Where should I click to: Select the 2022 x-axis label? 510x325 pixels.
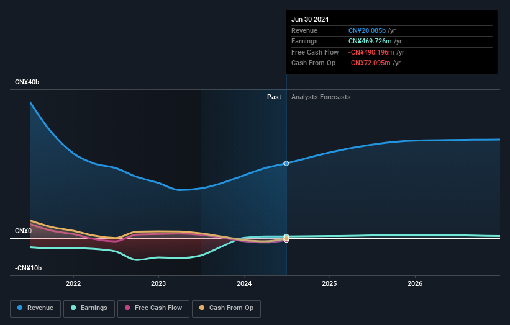pos(73,283)
